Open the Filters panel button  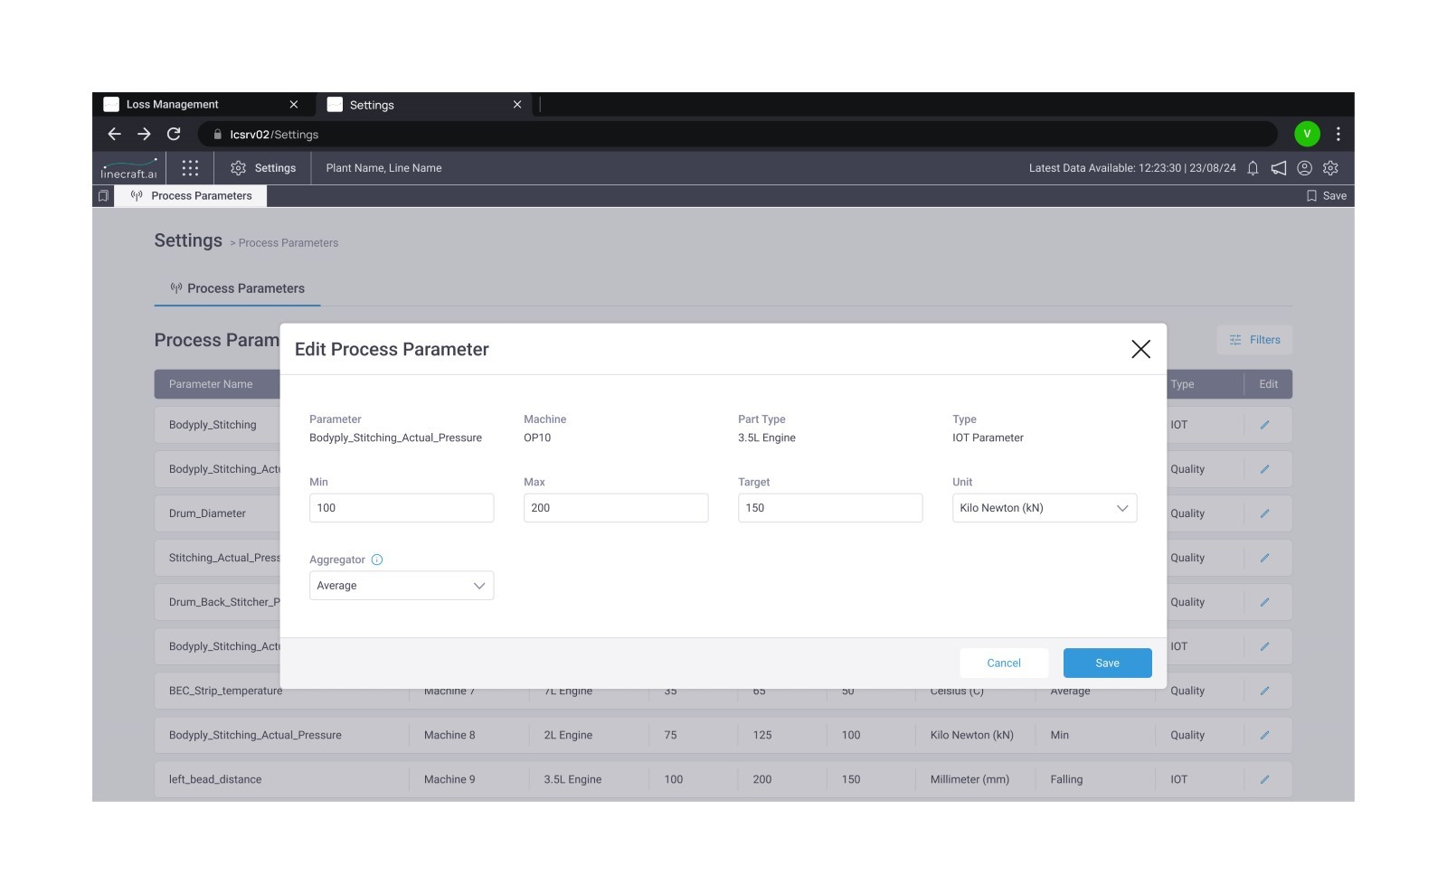coord(1254,340)
